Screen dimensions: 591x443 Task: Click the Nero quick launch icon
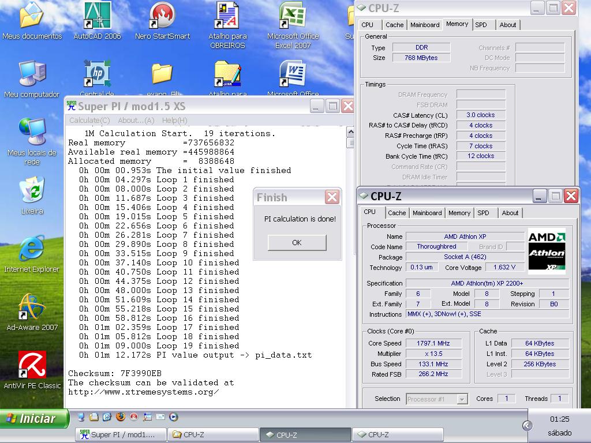[x=134, y=416]
